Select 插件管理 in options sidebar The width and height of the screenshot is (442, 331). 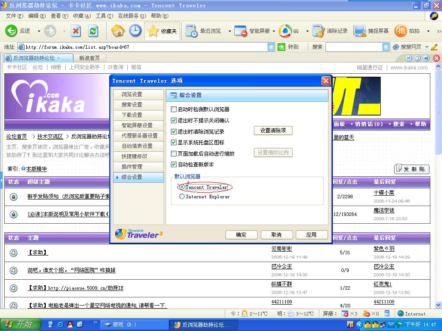click(139, 167)
